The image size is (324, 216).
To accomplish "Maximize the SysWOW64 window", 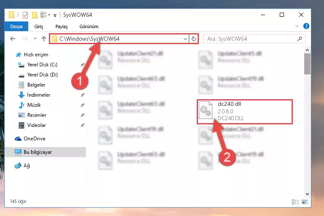I will (x=282, y=15).
